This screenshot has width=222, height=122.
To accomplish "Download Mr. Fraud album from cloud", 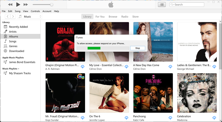I will pos(83,118).
